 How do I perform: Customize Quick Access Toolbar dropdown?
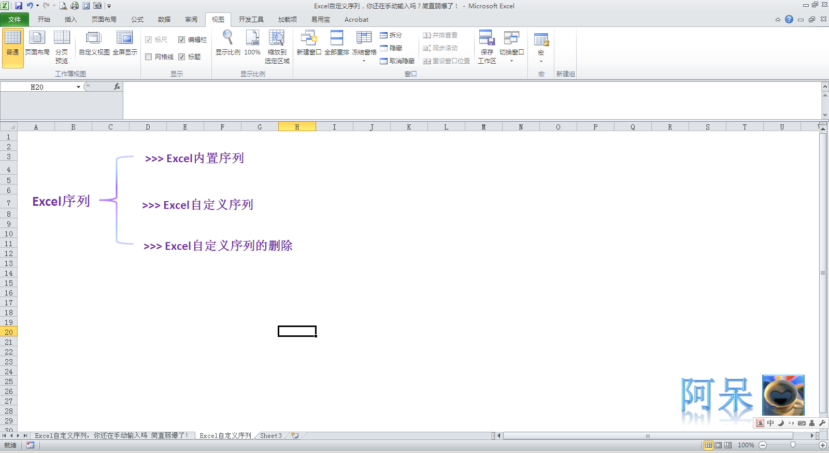109,6
